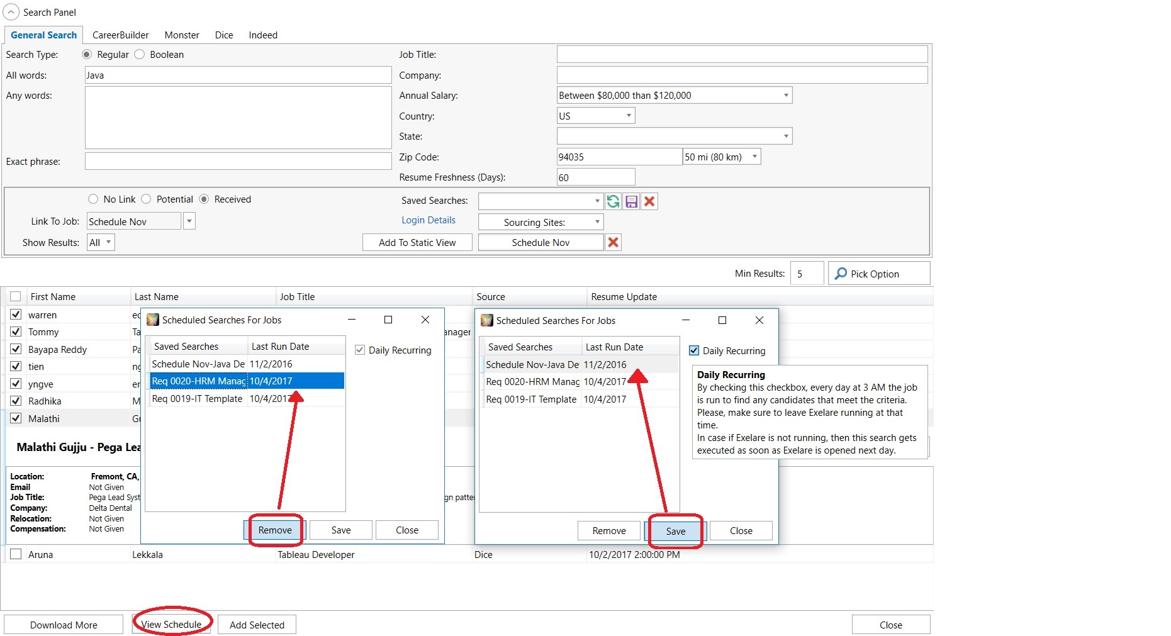Open the Annual Salary dropdown
Screen dimensions: 1171x636
pos(786,96)
